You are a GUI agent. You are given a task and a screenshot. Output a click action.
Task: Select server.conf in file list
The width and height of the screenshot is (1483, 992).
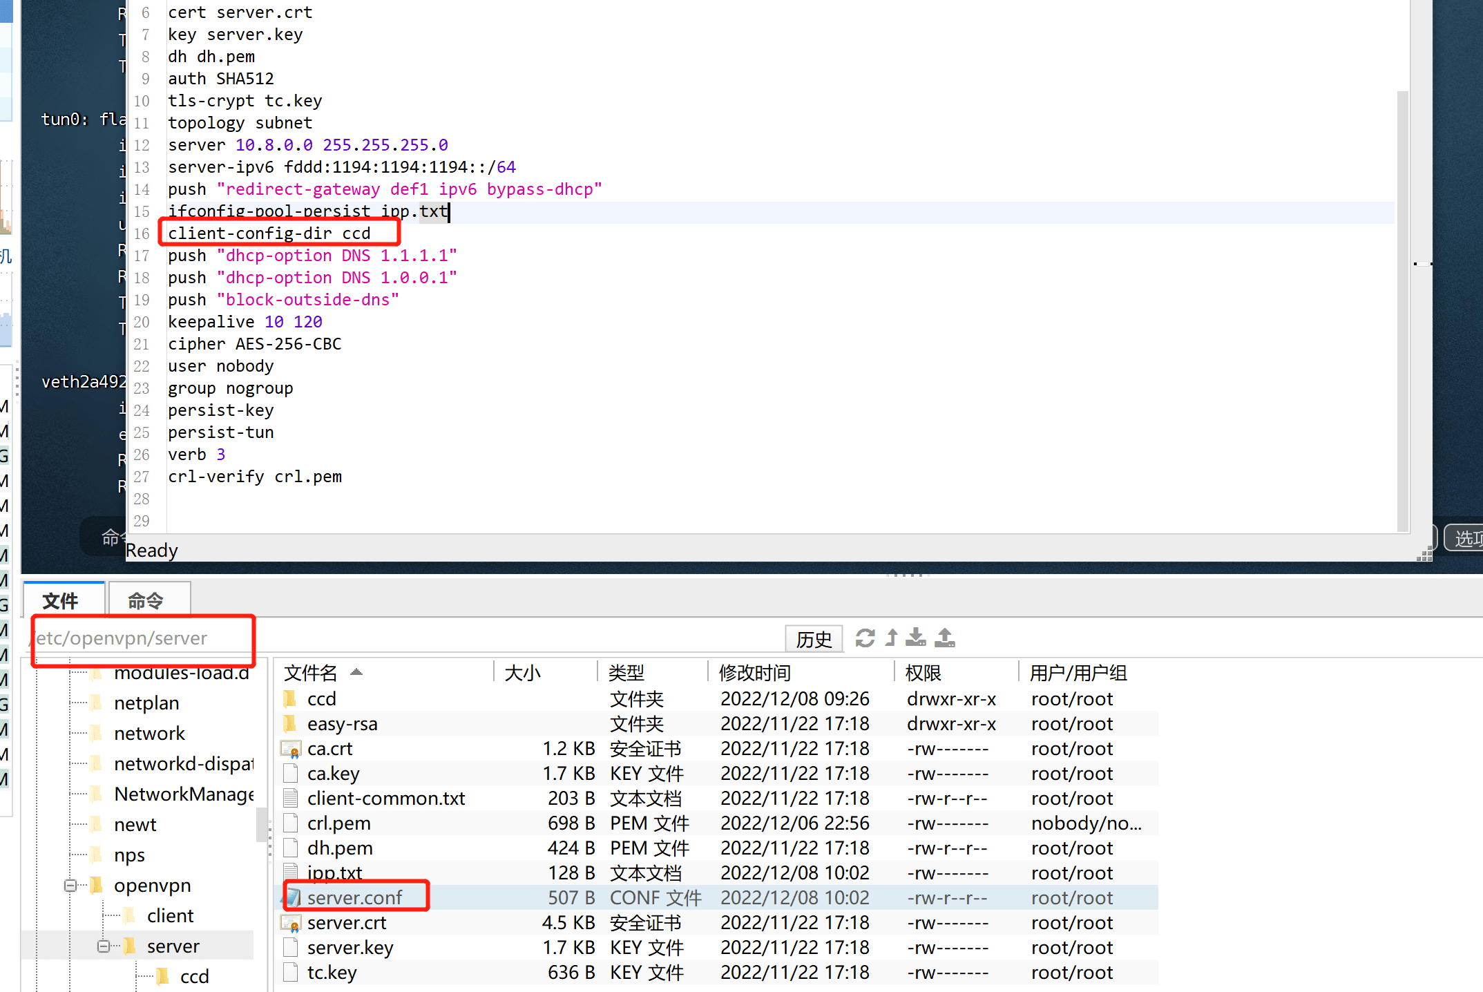point(354,897)
